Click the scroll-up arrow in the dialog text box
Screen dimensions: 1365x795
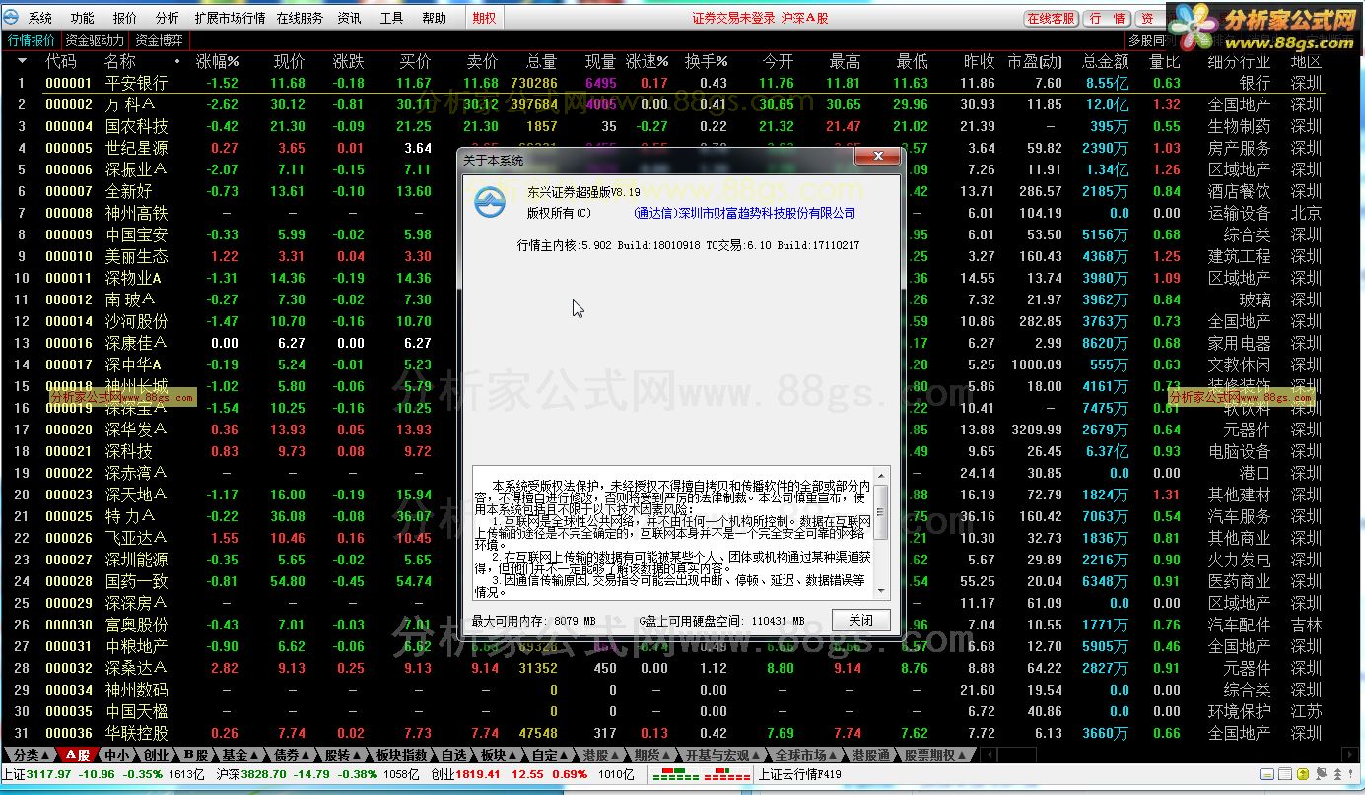click(881, 475)
